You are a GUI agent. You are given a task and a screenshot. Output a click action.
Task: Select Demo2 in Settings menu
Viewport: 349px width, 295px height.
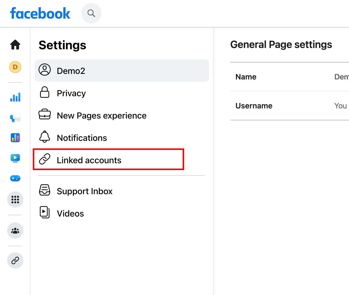pyautogui.click(x=122, y=71)
